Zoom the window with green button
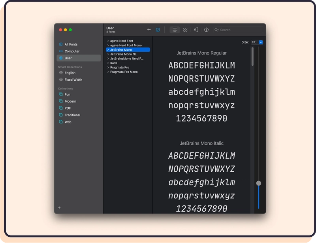 coord(70,30)
